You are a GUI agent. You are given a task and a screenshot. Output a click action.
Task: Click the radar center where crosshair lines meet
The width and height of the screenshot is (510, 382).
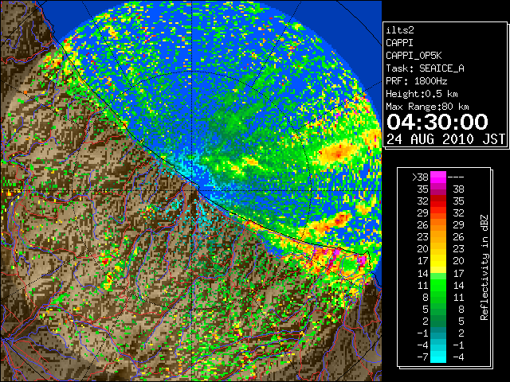(192, 190)
